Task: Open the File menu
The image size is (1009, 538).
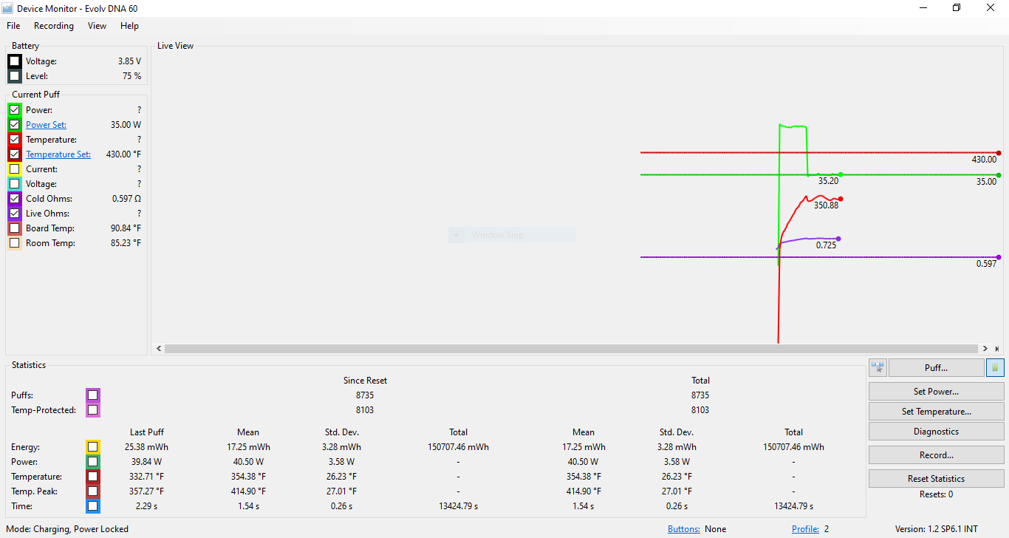Action: click(x=13, y=26)
